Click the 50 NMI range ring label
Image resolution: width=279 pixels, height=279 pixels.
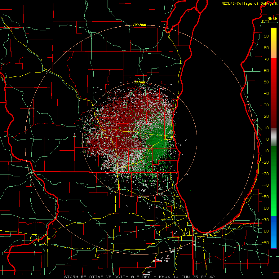pos(139,82)
